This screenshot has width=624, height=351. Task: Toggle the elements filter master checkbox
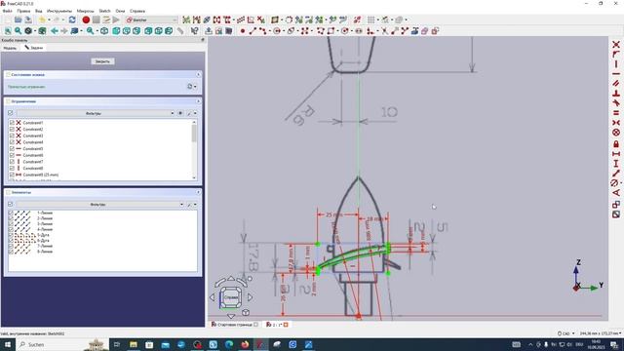tap(11, 204)
